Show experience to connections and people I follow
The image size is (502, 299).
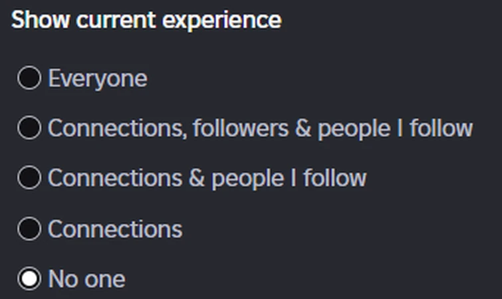pyautogui.click(x=29, y=178)
